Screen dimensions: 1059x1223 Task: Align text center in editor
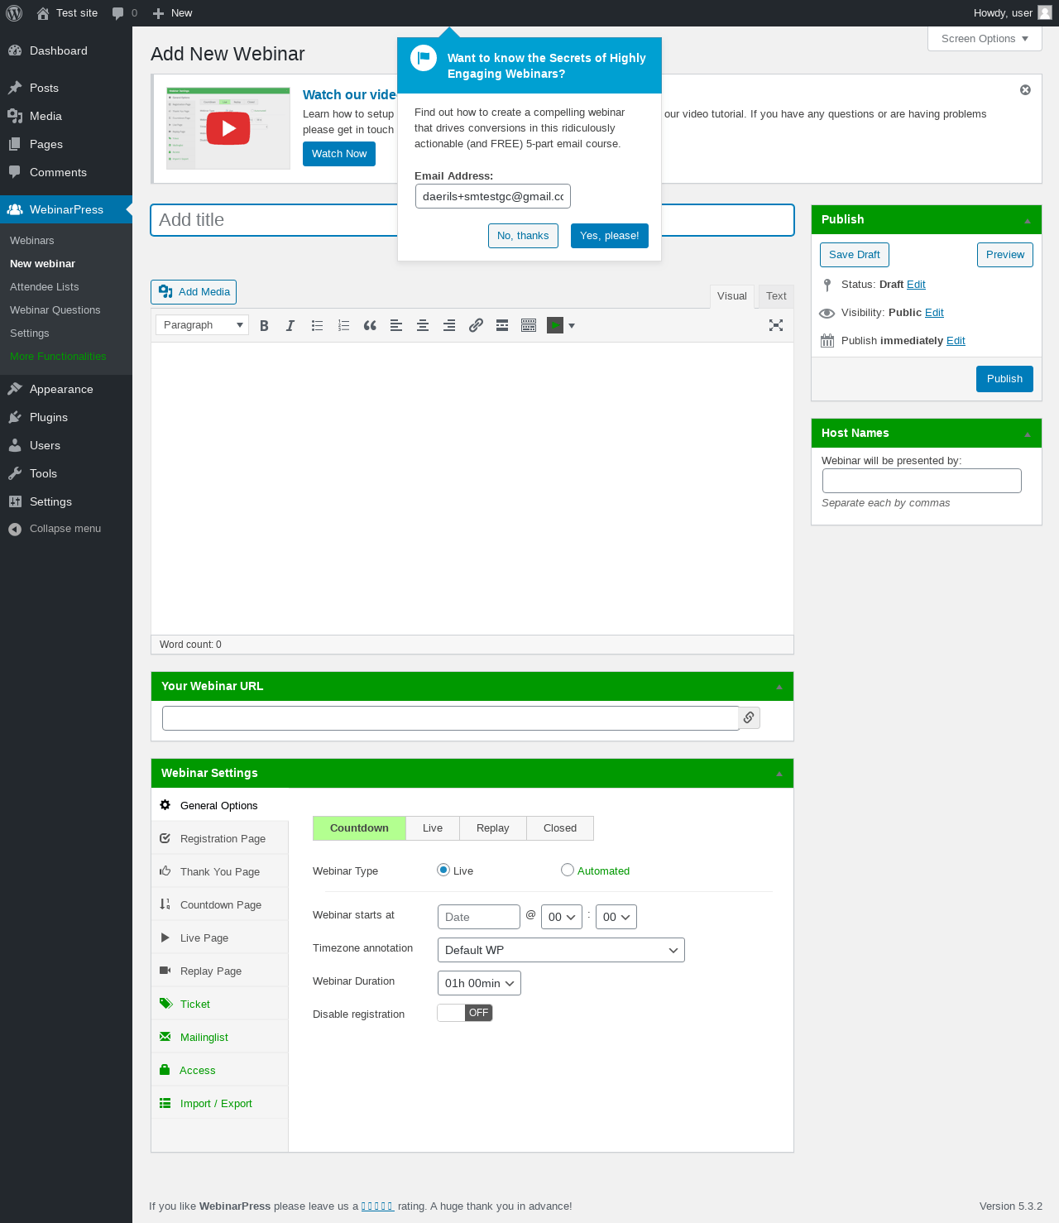423,326
